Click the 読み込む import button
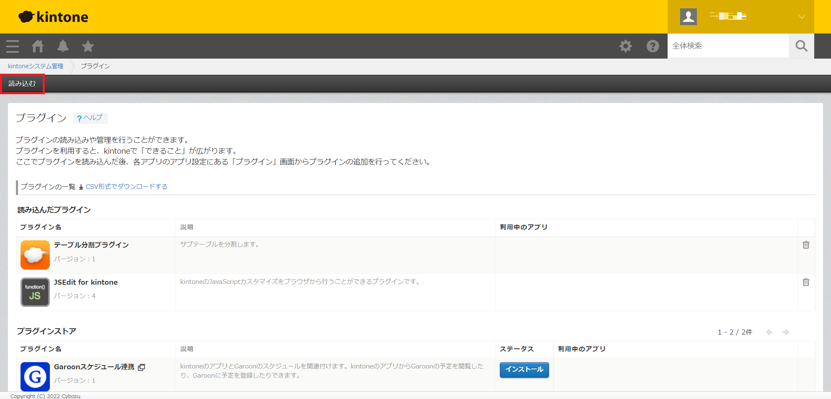This screenshot has height=399, width=831. coord(22,84)
